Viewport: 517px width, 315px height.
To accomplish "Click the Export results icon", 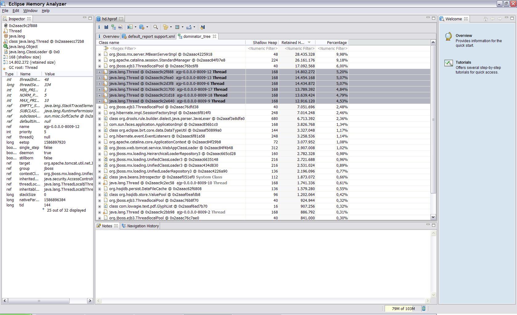I will 189,27.
